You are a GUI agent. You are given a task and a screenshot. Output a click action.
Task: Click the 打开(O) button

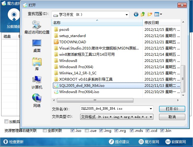click(x=172, y=109)
